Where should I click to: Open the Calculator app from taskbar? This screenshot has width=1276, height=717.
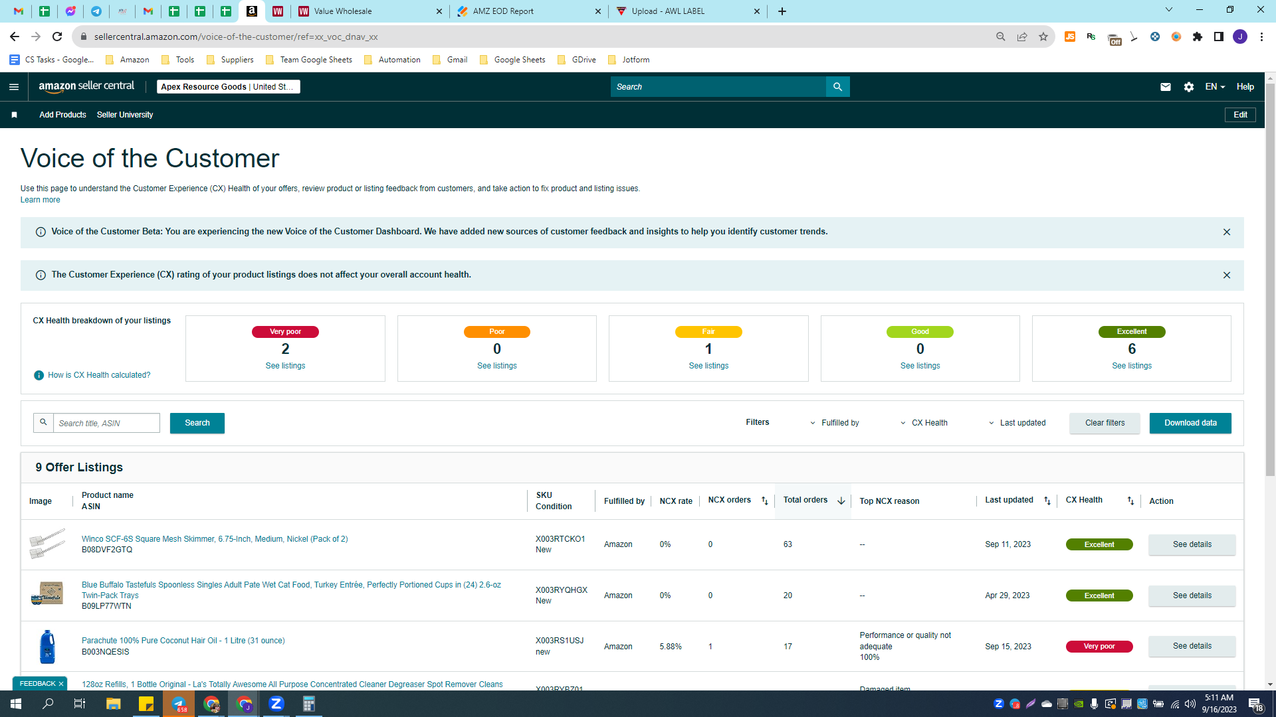pos(309,704)
